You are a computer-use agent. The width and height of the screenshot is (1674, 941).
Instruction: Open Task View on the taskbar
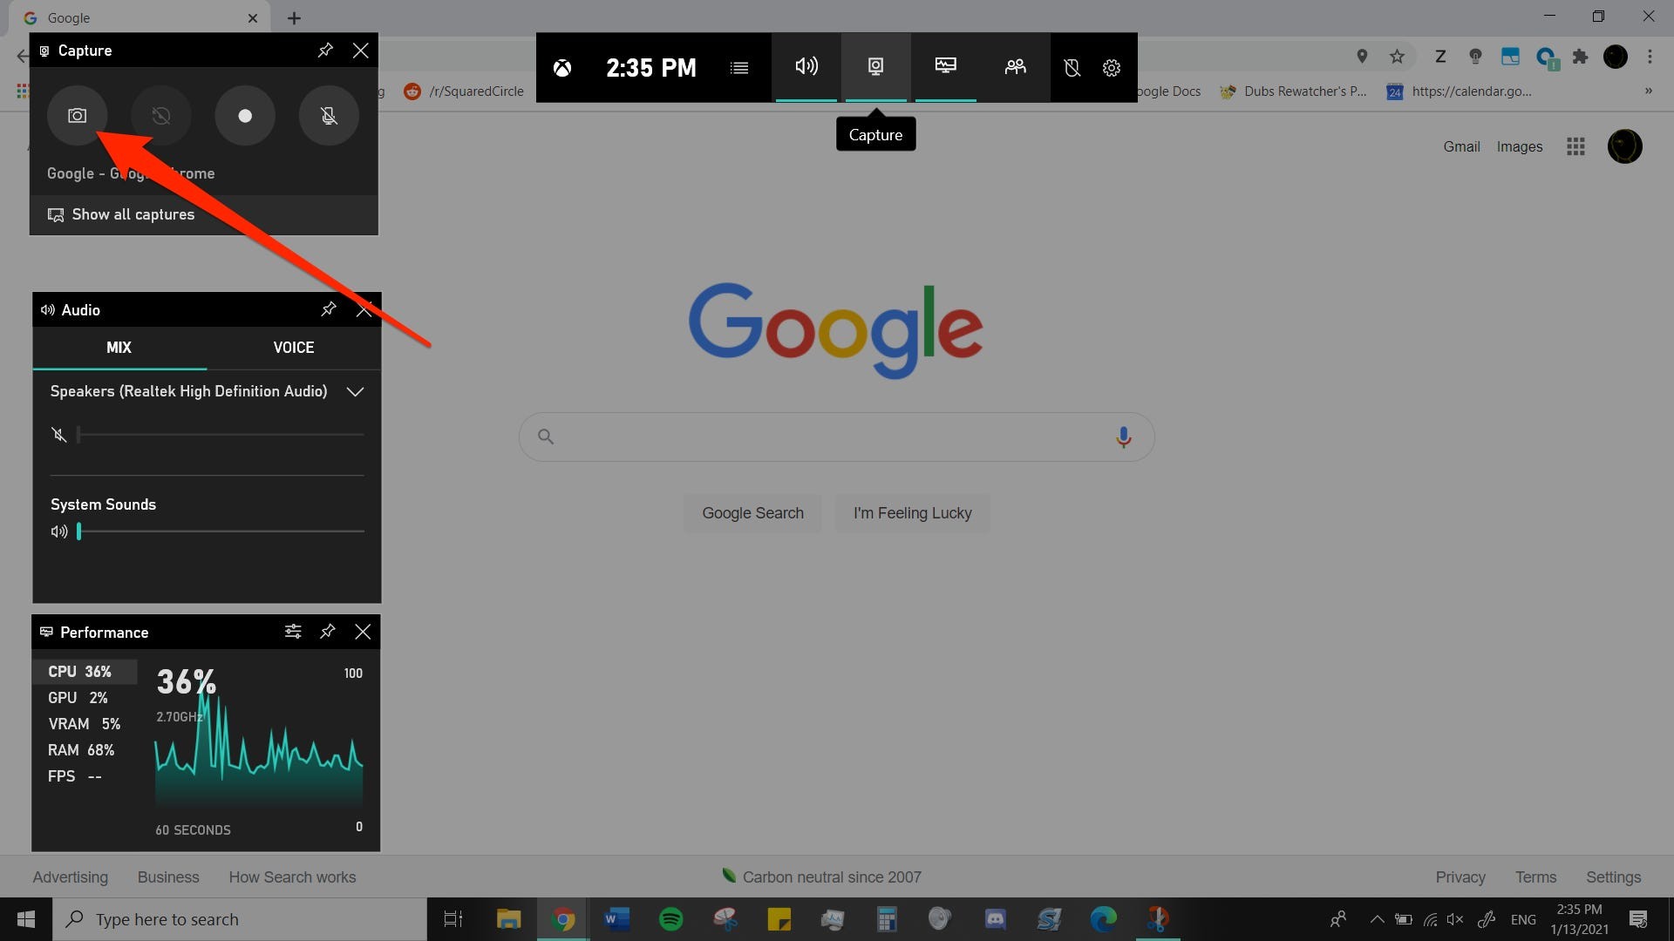pyautogui.click(x=453, y=919)
